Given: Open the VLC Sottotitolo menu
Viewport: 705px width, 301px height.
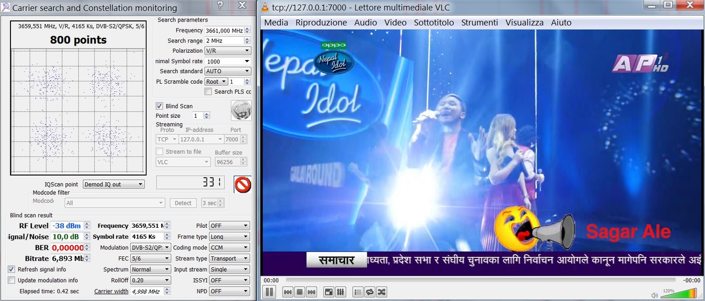Looking at the screenshot, I should [x=434, y=23].
